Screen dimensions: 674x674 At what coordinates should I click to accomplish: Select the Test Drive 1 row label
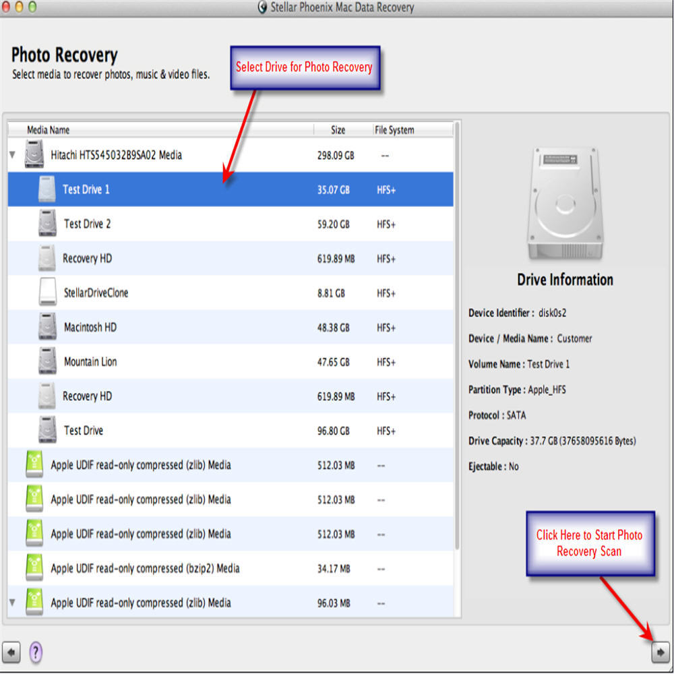86,189
